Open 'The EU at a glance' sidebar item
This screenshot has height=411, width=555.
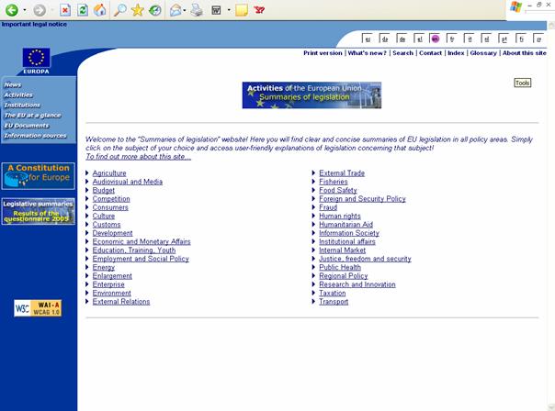pos(32,116)
